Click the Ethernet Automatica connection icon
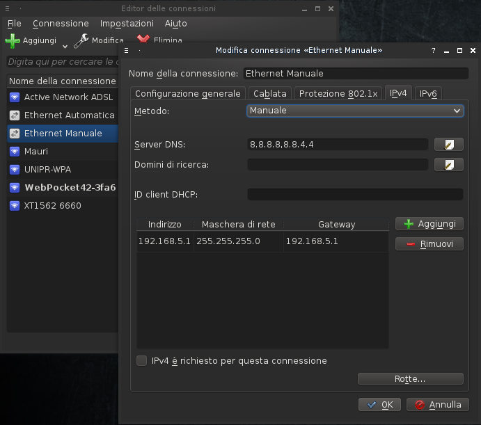Screen dimensions: 481x425 click(x=15, y=115)
